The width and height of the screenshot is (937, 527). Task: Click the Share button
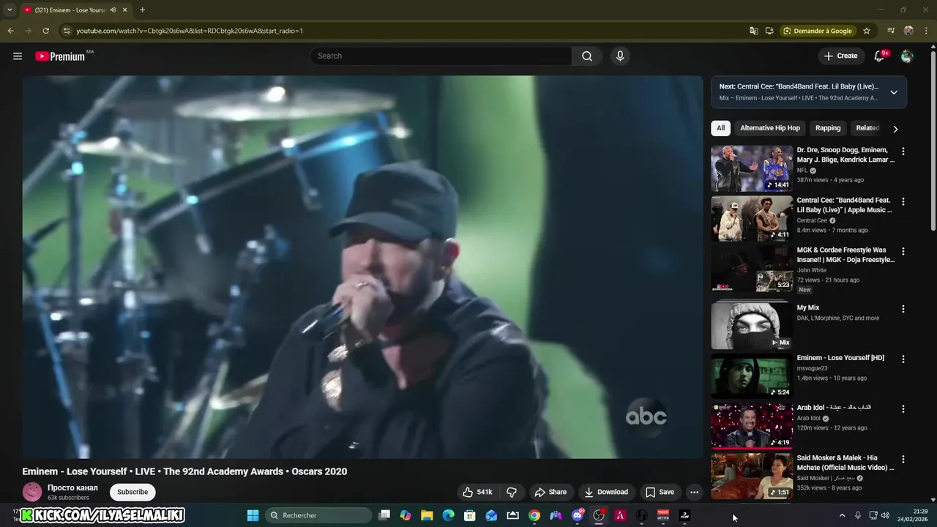tap(550, 492)
